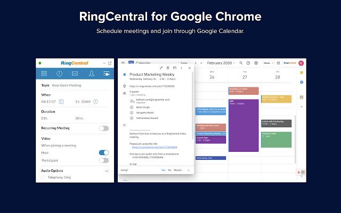Open the Breakfast w/ Client event
This screenshot has height=213, width=341.
click(x=243, y=91)
